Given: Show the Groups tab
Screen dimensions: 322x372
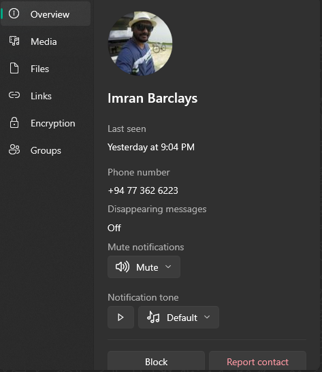Looking at the screenshot, I should (x=46, y=150).
